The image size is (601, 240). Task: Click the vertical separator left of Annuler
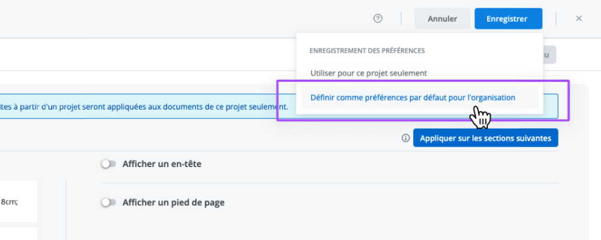click(401, 19)
